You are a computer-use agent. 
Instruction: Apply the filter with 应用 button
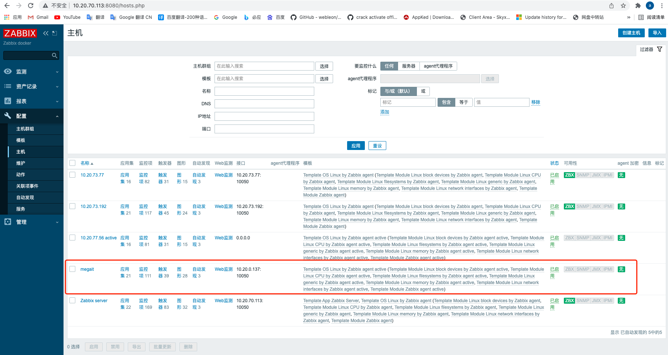click(356, 146)
